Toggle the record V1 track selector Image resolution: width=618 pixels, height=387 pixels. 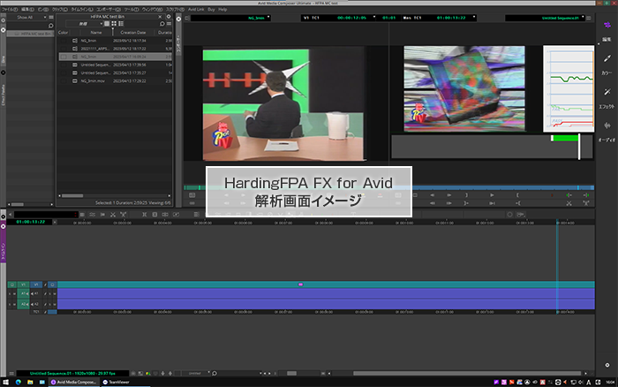click(36, 285)
